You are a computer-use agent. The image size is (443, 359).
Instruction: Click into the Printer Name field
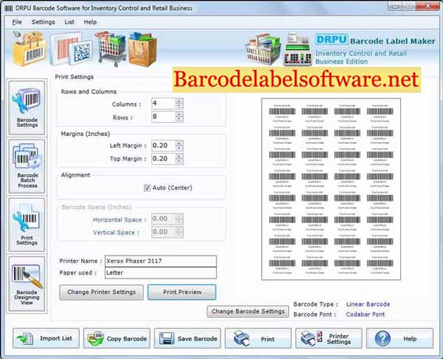(x=161, y=261)
